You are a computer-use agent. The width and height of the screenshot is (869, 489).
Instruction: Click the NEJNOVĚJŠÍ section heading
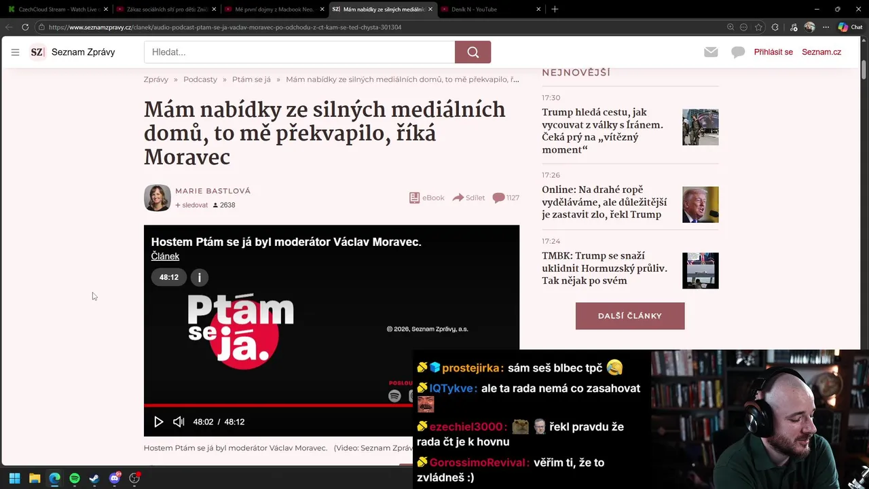(576, 72)
